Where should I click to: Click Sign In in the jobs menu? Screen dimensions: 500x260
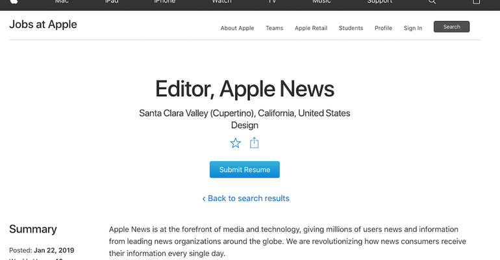tap(413, 28)
